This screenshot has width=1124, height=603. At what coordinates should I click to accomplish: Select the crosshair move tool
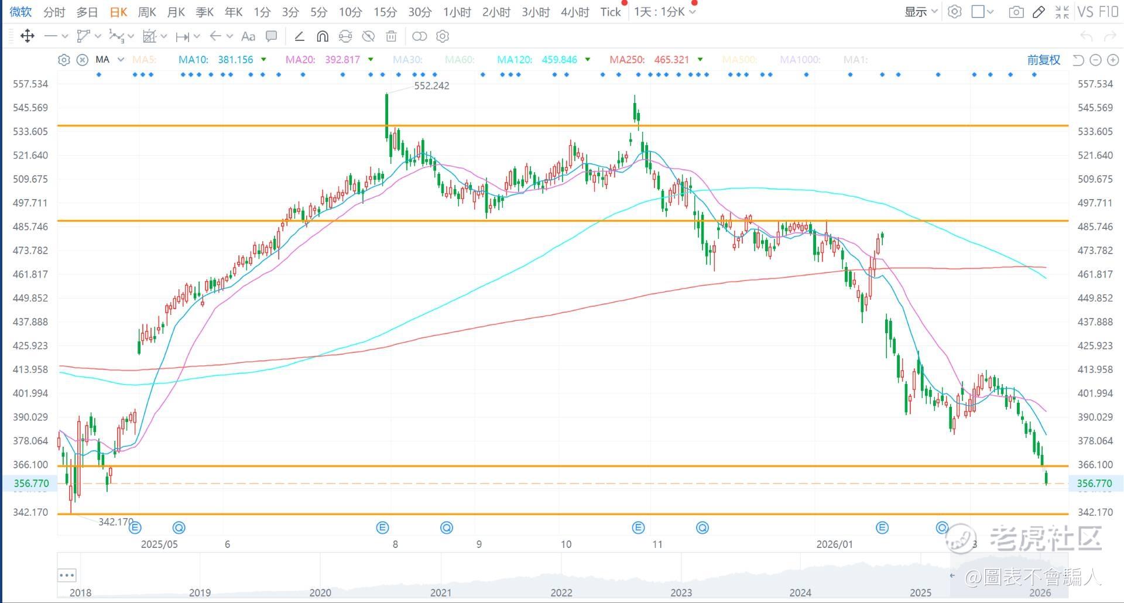(x=27, y=36)
